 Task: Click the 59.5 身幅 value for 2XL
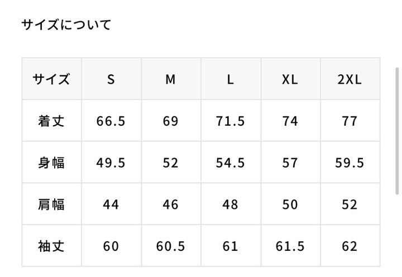click(x=350, y=163)
